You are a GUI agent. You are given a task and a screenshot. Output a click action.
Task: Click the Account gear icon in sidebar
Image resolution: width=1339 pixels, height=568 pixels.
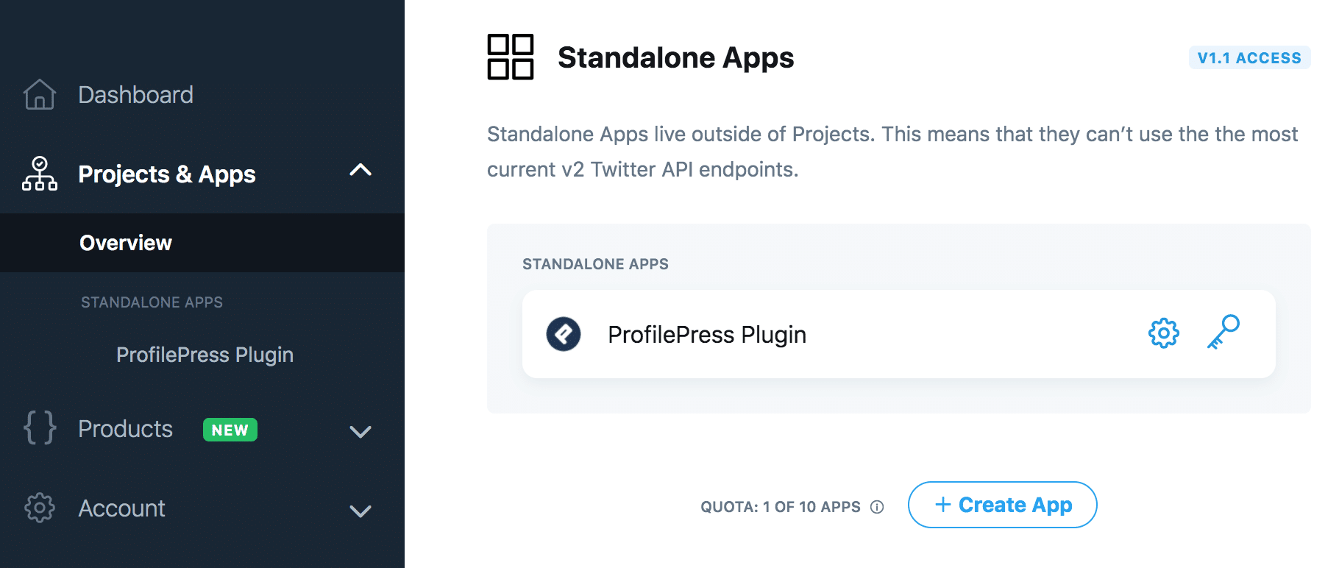click(40, 508)
